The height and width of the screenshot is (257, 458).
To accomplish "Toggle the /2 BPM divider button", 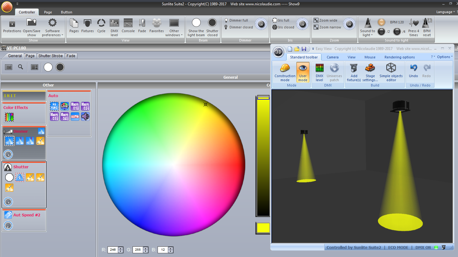I will pos(381,32).
